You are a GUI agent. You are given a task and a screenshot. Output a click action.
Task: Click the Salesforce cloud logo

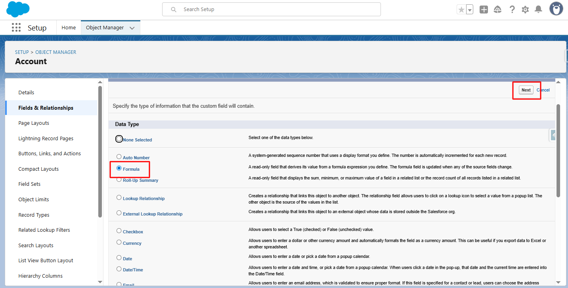click(18, 10)
